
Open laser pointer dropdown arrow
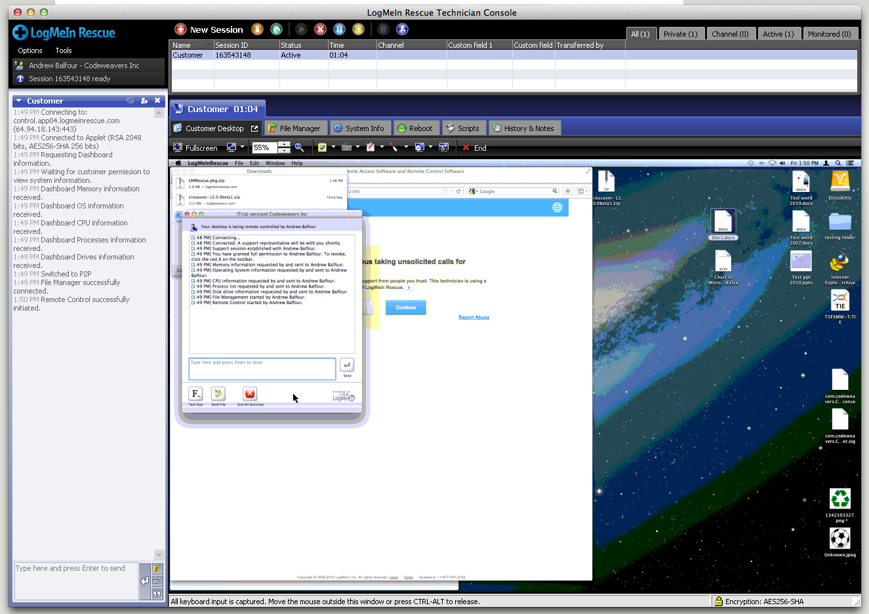406,147
